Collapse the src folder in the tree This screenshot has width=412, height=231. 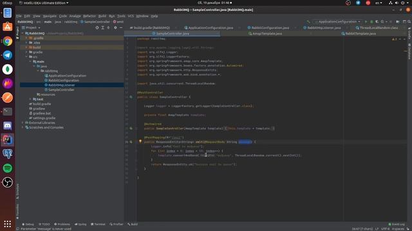pyautogui.click(x=26, y=57)
